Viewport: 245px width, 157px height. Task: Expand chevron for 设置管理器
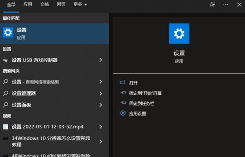(x=101, y=93)
